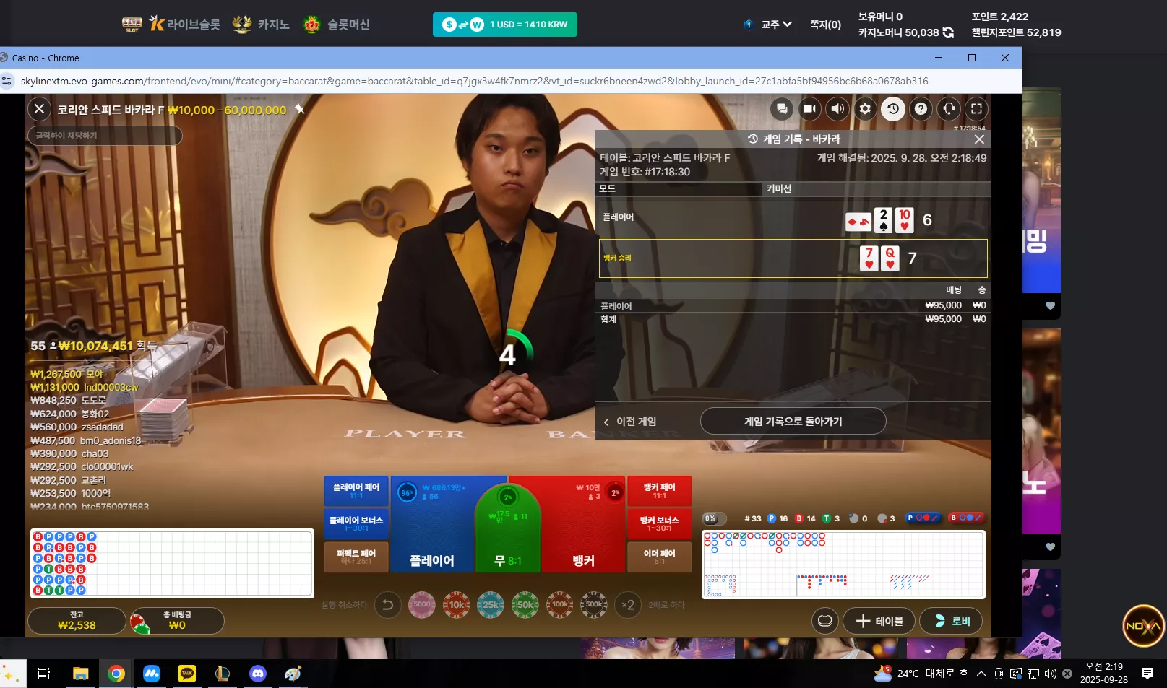Go to previous game in history
The width and height of the screenshot is (1167, 688).
pyautogui.click(x=630, y=422)
